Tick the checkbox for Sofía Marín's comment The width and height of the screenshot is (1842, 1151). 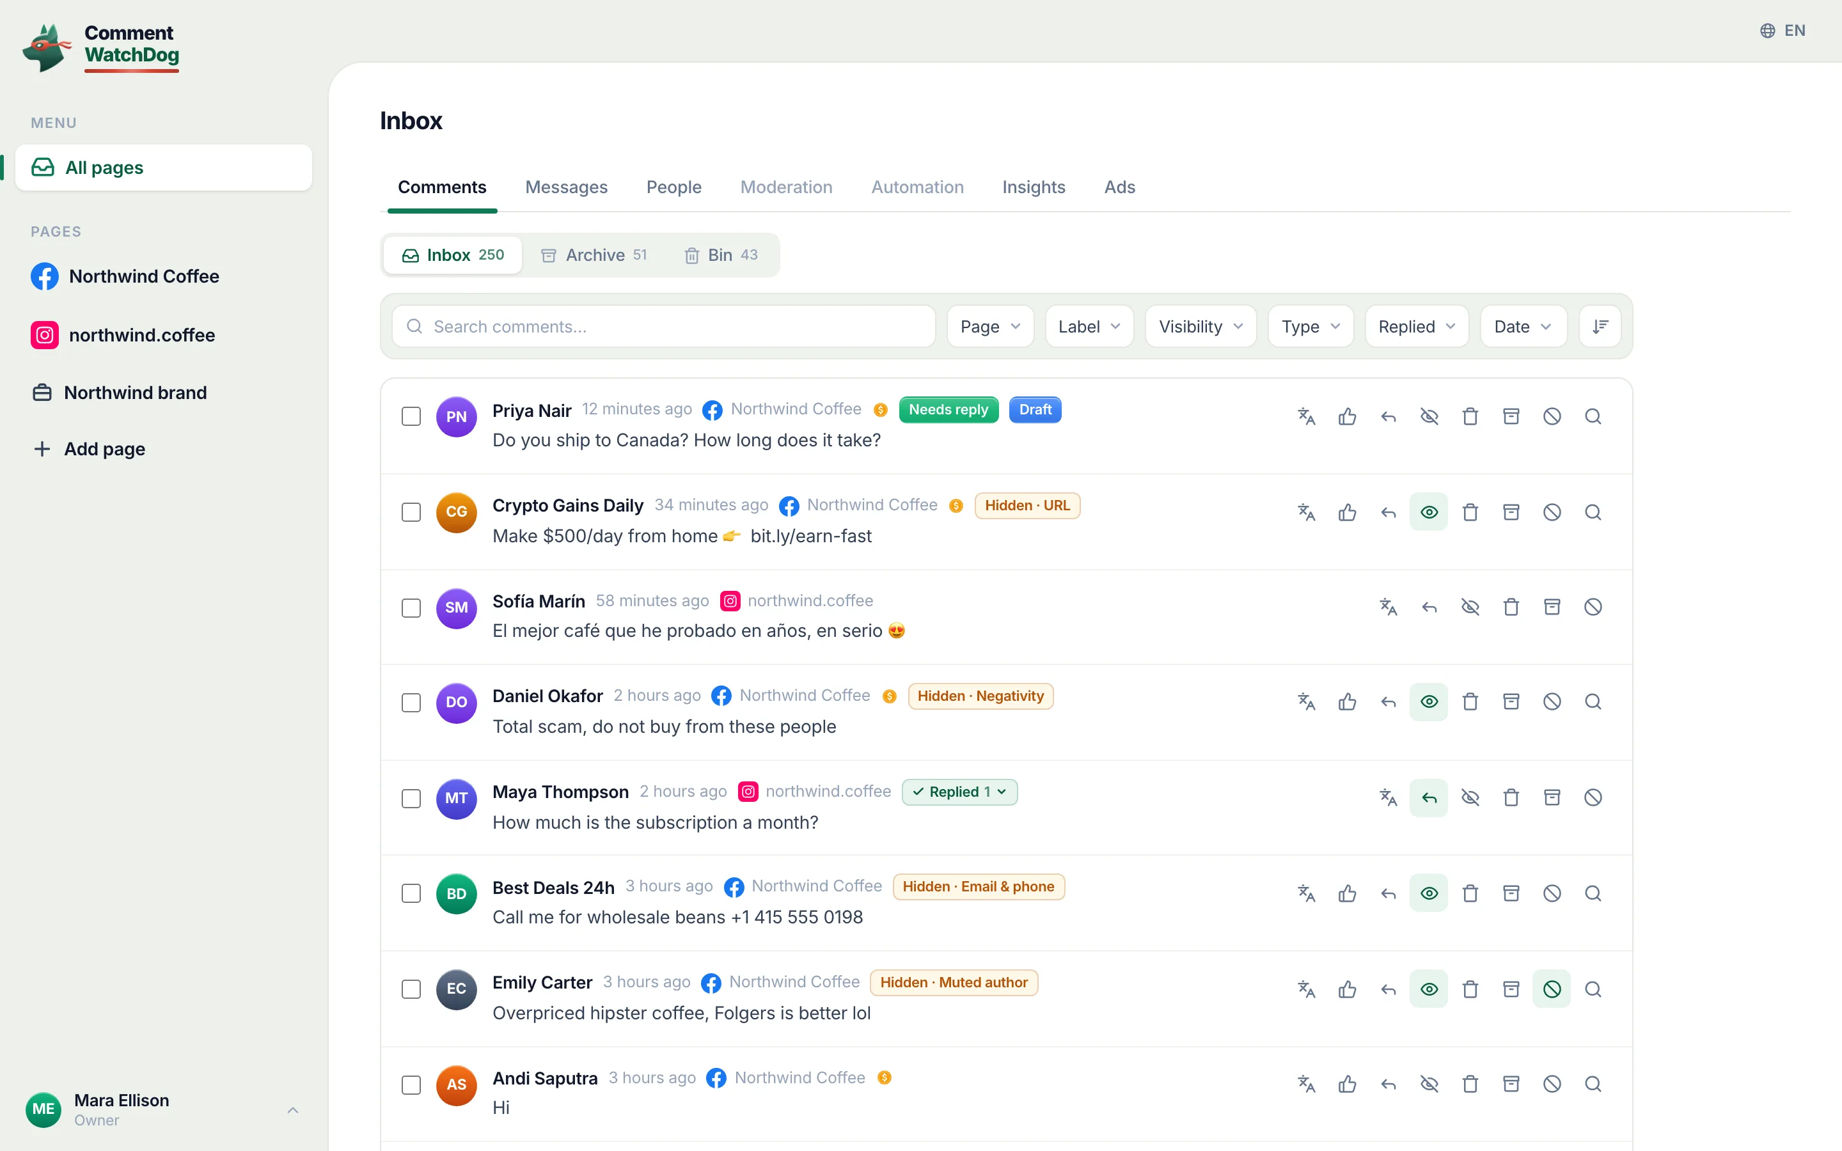pos(411,607)
